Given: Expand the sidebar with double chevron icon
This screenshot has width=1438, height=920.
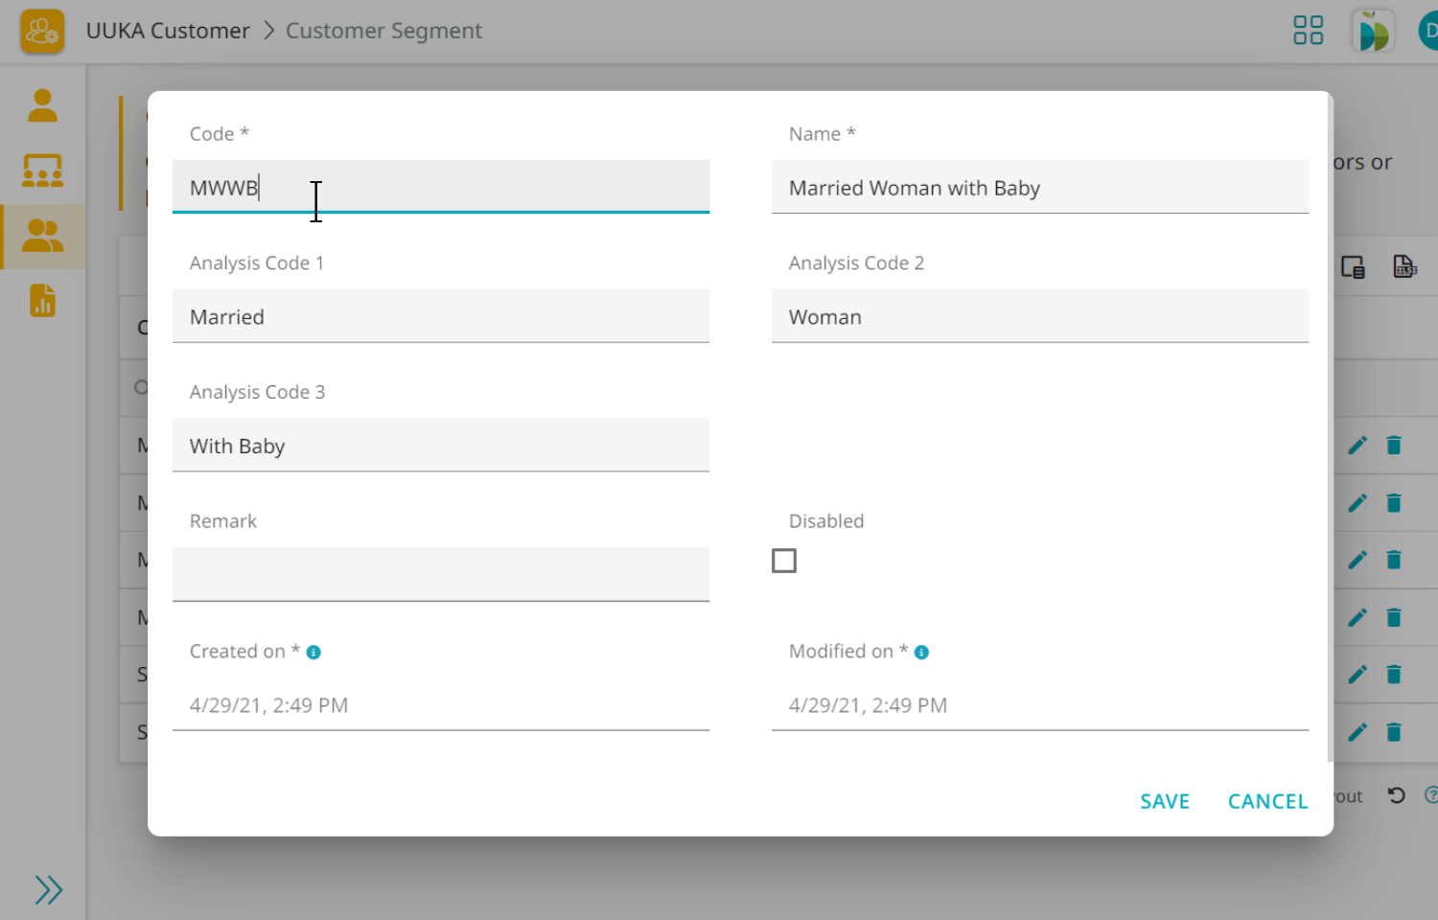Looking at the screenshot, I should 48,889.
